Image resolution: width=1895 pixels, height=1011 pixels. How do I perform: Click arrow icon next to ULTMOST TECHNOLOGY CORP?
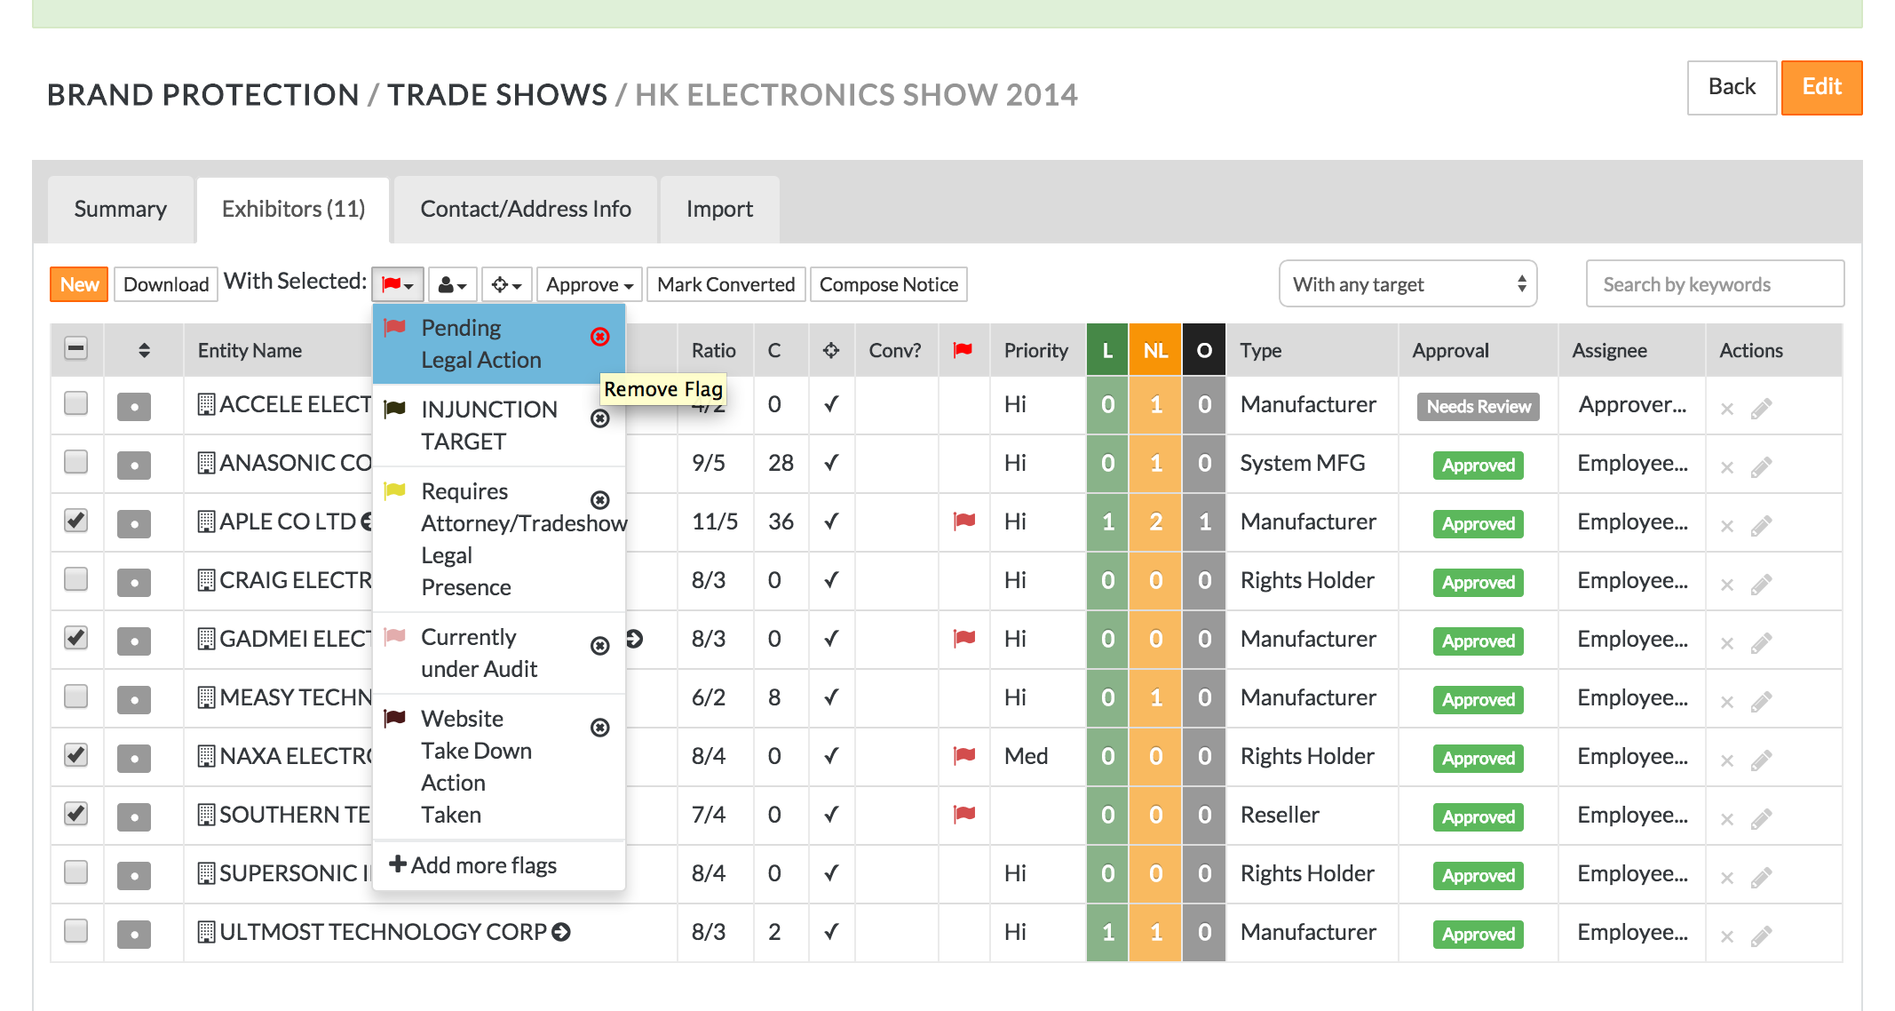[561, 932]
